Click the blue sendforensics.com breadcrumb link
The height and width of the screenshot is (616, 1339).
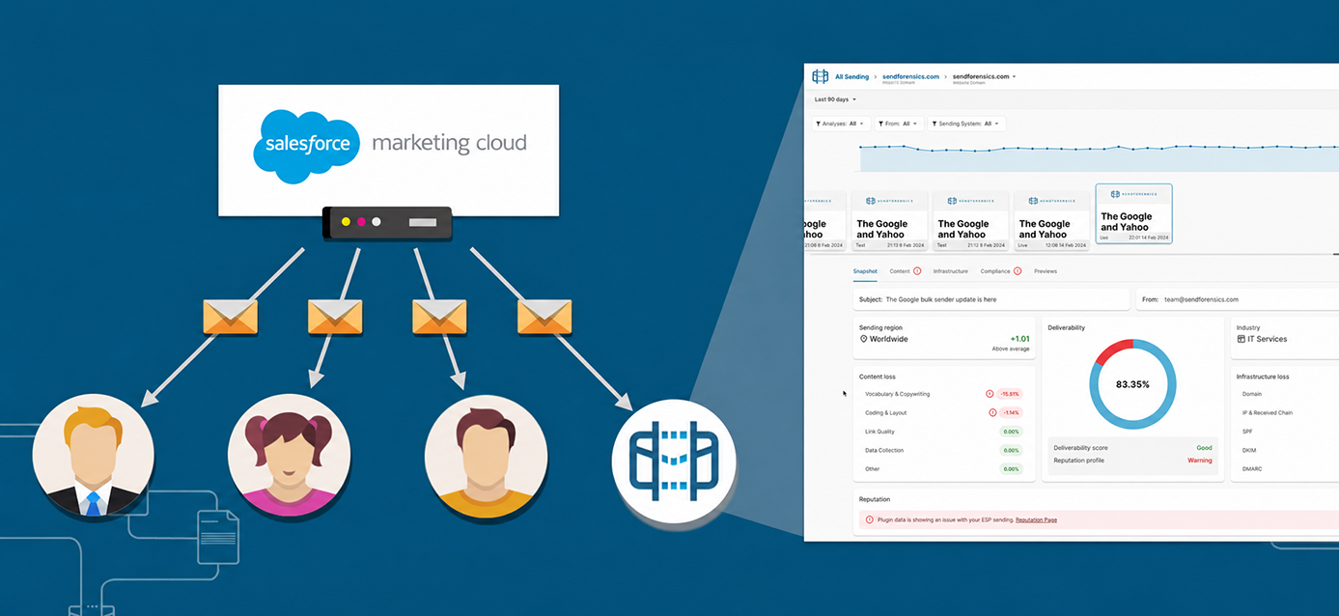click(x=910, y=76)
